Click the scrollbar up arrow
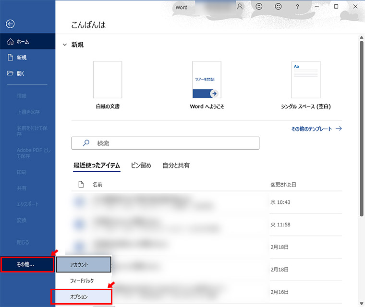 (362, 37)
